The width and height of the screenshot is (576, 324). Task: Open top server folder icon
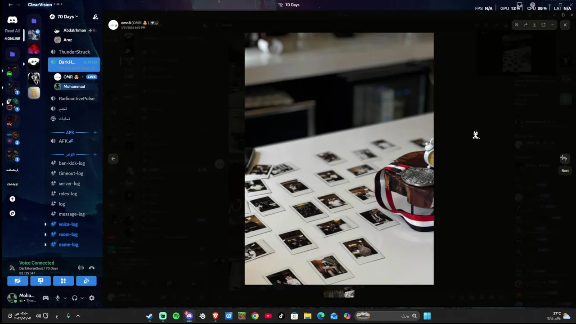click(x=34, y=21)
